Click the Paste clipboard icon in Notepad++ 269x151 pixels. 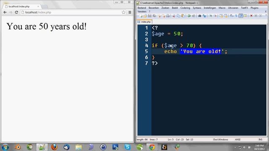[183, 16]
